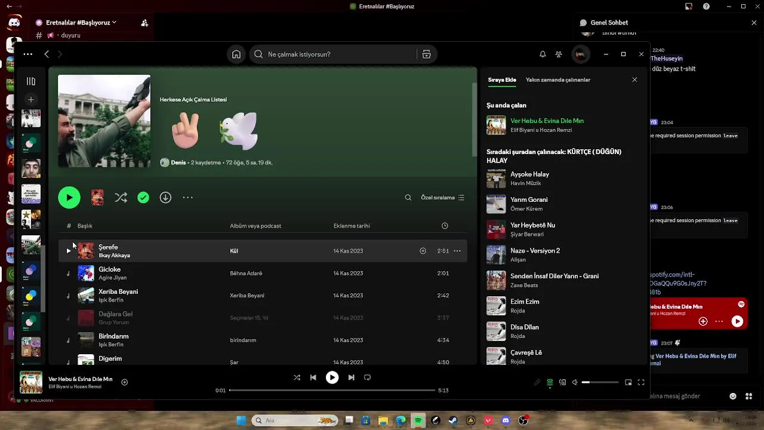
Task: Open the Spotify profile avatar
Action: point(580,54)
